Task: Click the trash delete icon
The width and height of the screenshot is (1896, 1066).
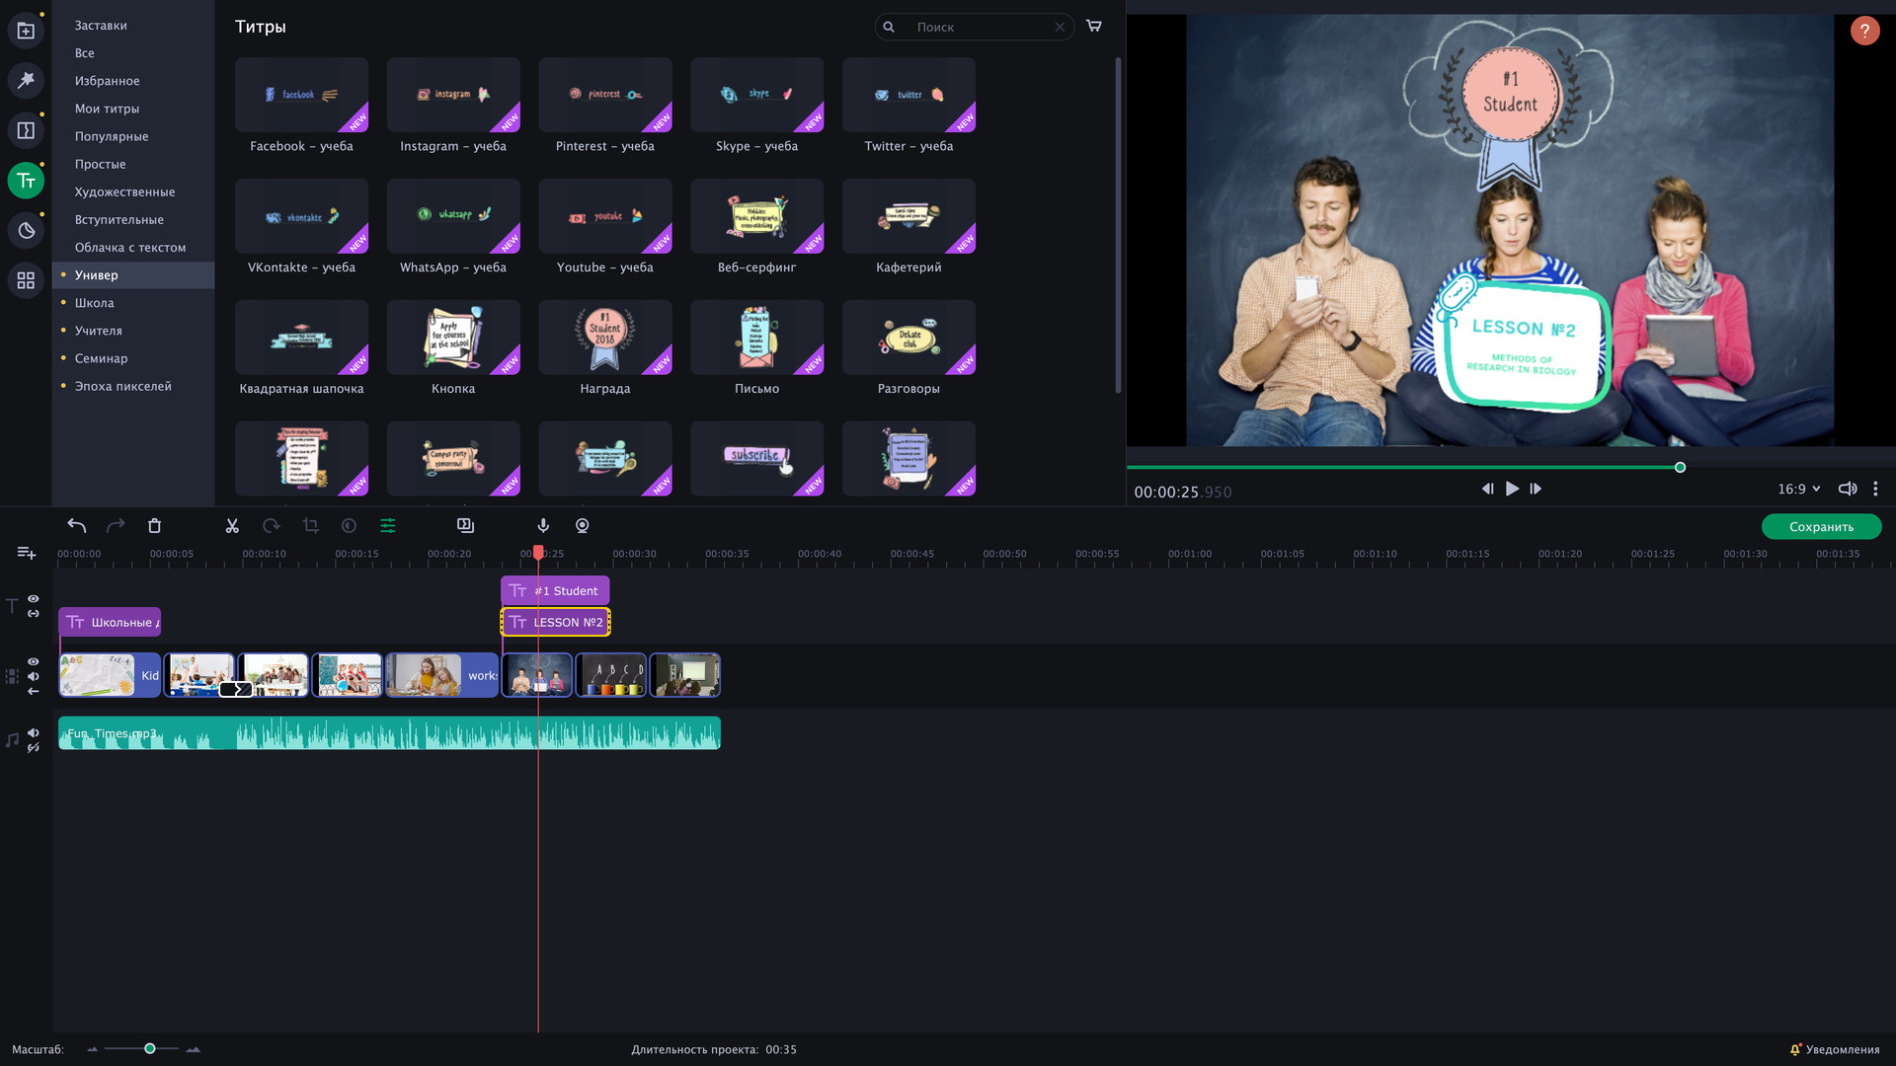Action: (x=154, y=526)
